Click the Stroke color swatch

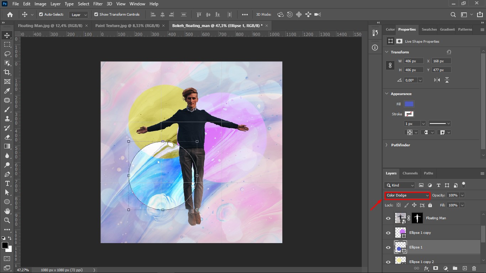pos(409,114)
